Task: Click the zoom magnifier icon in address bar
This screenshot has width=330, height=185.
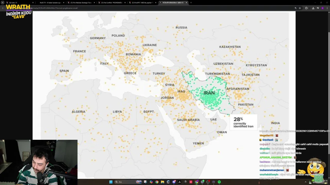Action: click(x=295, y=8)
